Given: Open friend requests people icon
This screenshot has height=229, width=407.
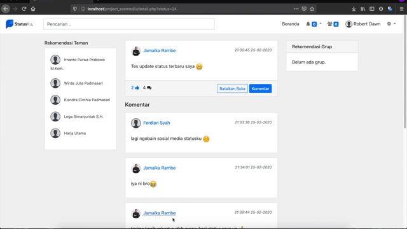Looking at the screenshot, I should pos(329,24).
